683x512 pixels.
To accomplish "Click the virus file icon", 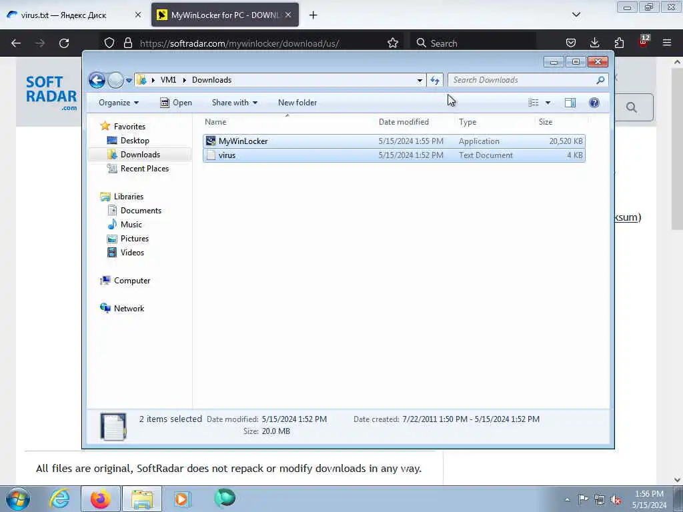I will click(x=211, y=155).
